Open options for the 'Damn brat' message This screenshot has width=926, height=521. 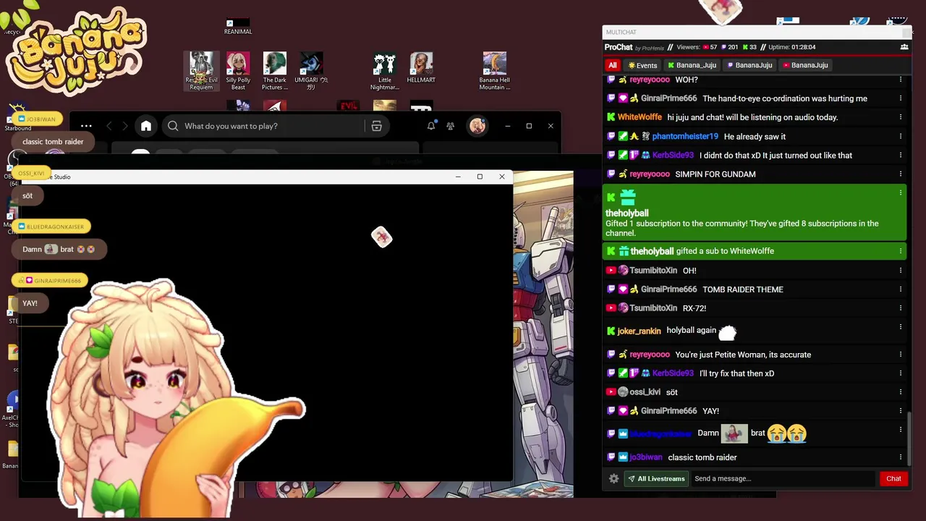click(901, 429)
